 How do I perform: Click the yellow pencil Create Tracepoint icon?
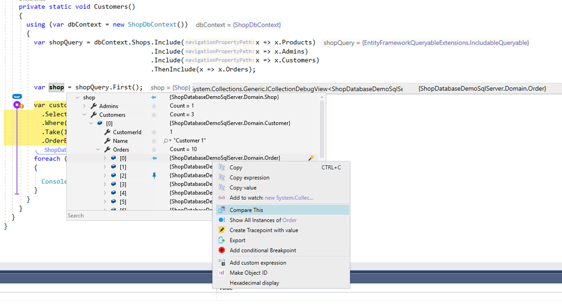click(222, 230)
